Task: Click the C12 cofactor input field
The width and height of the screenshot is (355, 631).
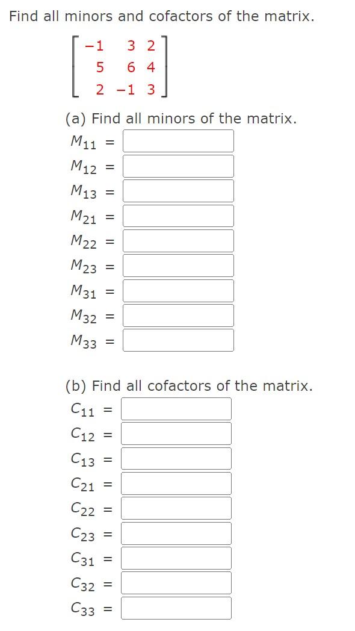Action: click(x=176, y=433)
